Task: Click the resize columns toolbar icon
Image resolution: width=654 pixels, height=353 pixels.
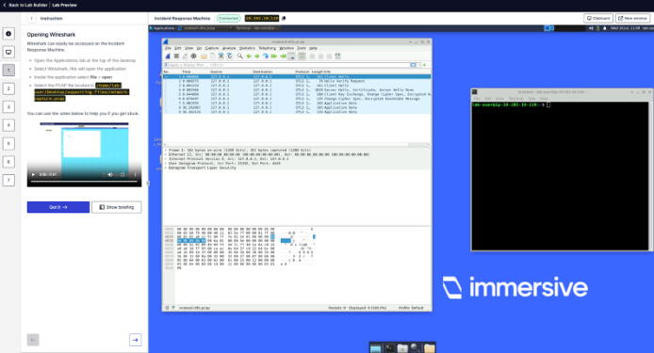Action: pyautogui.click(x=338, y=56)
